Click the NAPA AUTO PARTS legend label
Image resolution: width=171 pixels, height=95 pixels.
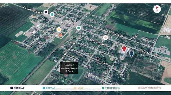[x=151, y=88]
